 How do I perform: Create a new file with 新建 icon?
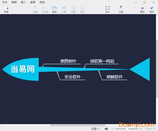click(x=6, y=9)
